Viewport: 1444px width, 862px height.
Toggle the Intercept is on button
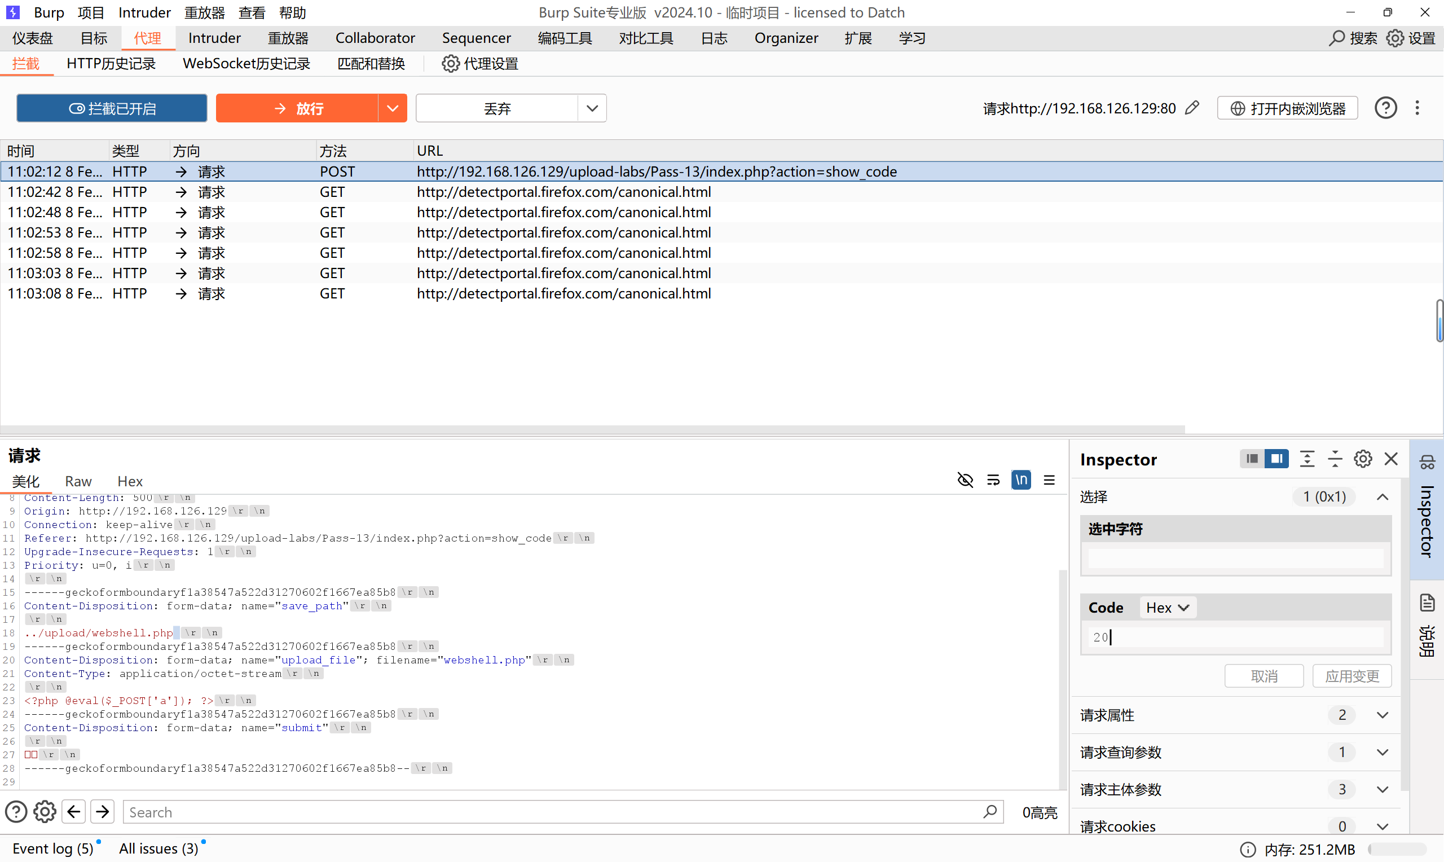(112, 109)
